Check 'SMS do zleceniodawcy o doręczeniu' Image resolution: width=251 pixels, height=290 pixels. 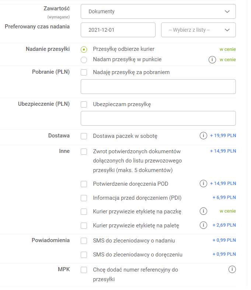pyautogui.click(x=84, y=255)
